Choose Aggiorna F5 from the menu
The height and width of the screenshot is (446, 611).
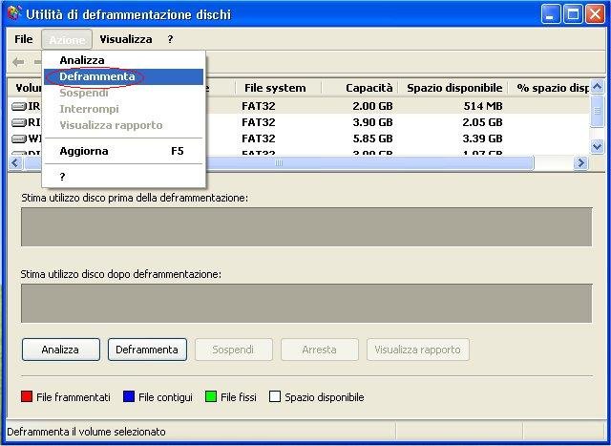(x=124, y=151)
